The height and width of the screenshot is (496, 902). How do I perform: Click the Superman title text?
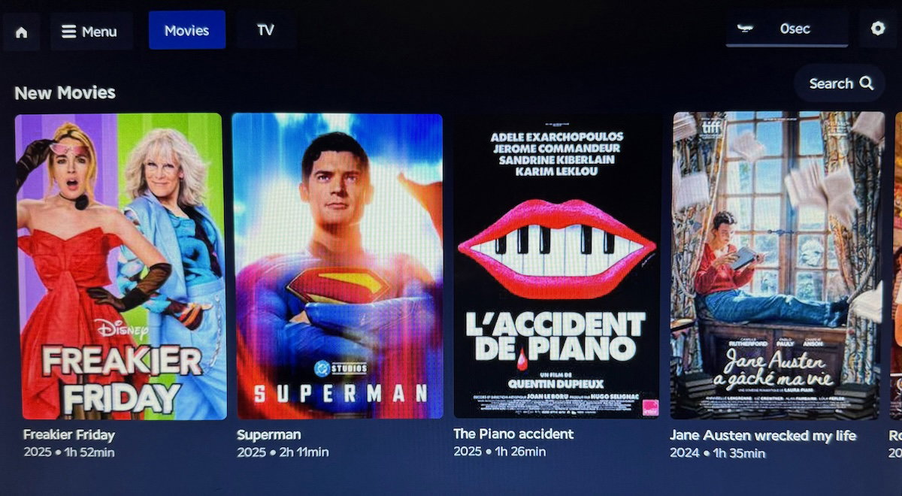[x=268, y=434]
